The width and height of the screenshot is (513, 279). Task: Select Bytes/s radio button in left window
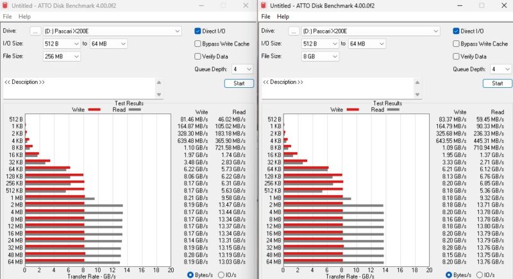tap(190, 275)
